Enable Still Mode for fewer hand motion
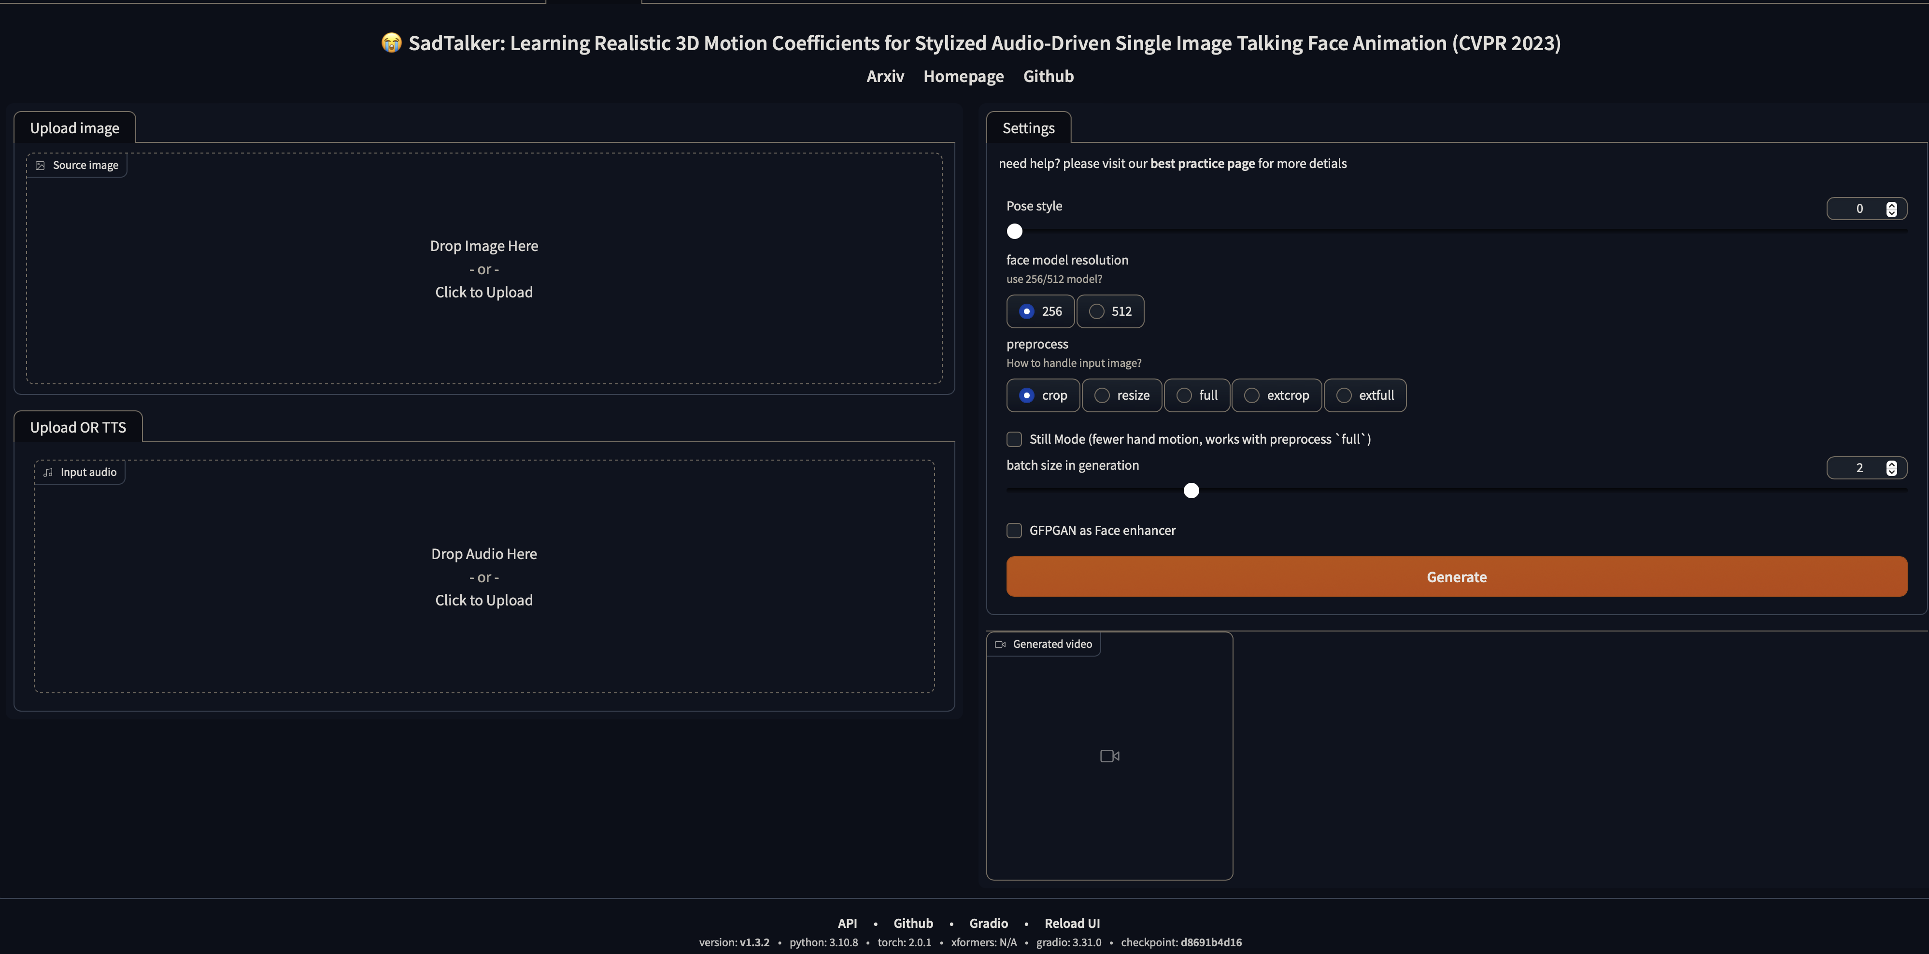 coord(1015,439)
